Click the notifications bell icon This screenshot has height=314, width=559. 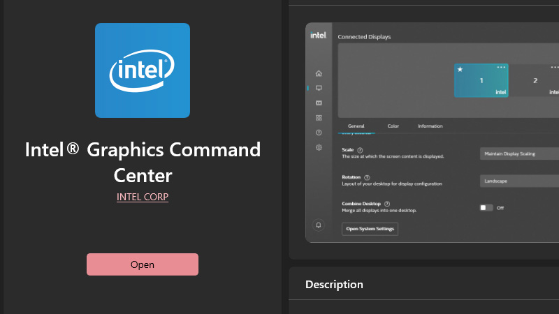[x=319, y=225]
